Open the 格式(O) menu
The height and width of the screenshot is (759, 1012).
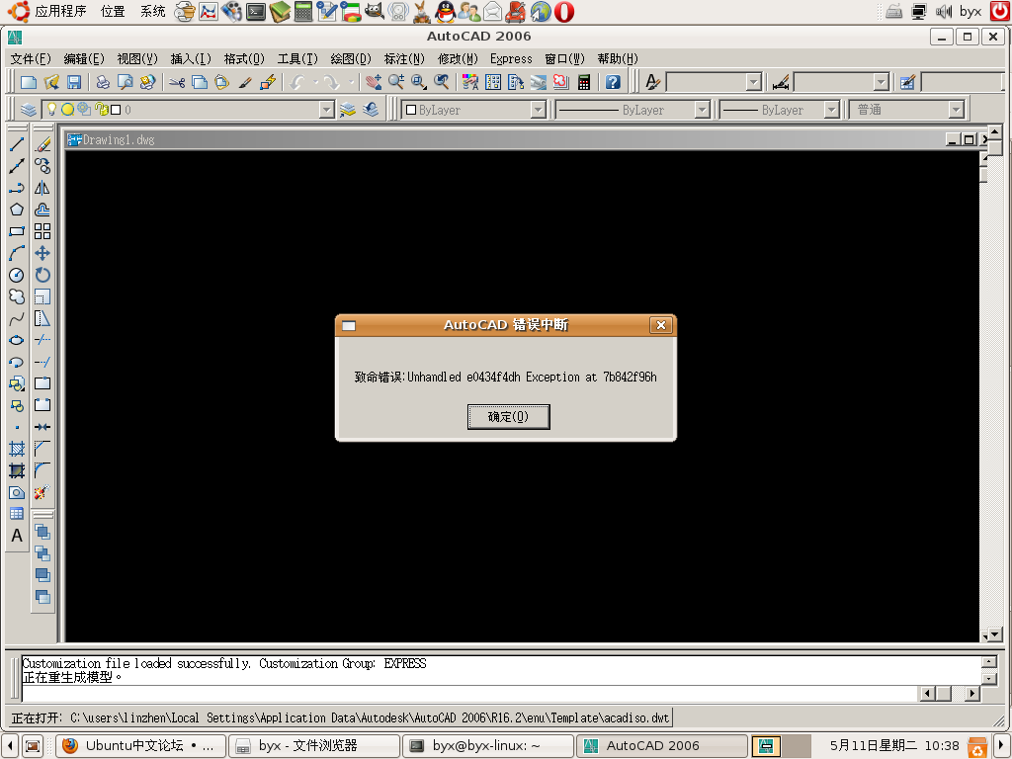pyautogui.click(x=244, y=58)
